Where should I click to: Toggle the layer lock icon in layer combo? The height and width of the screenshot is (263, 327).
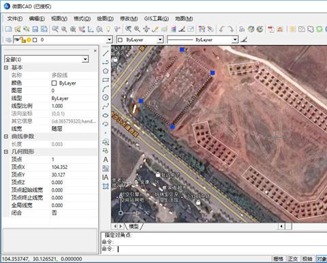pos(22,40)
